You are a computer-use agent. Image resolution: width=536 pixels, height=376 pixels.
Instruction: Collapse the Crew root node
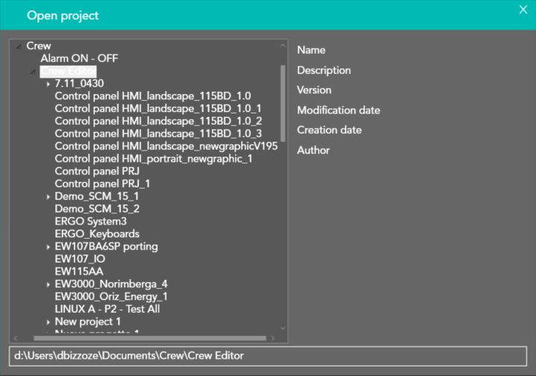[19, 46]
